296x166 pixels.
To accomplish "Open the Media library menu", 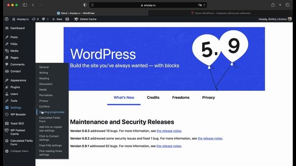I will click(x=14, y=51).
